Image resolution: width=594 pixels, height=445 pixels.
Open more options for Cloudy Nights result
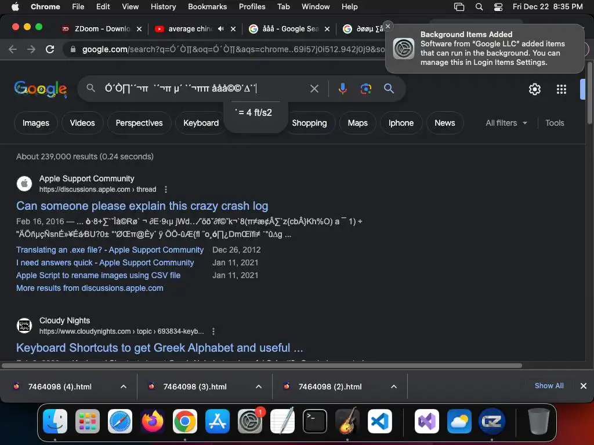click(213, 331)
